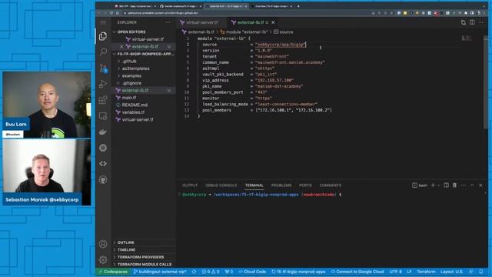Click the sync changes icon in status bar
Image resolution: width=492 pixels, height=277 pixels.
194,272
